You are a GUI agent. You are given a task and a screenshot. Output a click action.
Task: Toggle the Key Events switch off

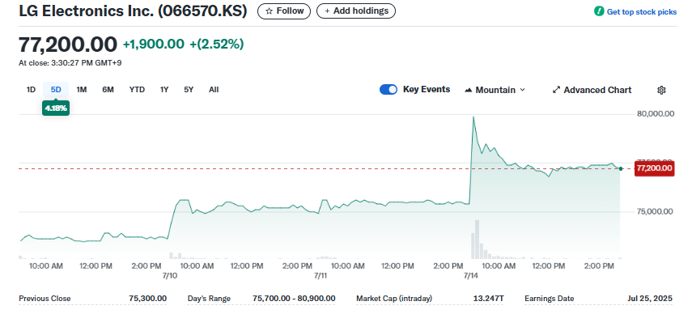[x=388, y=90]
